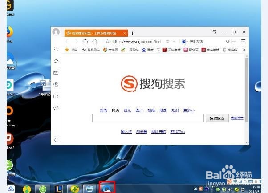Open the 网址导航 footer link

click(158, 132)
